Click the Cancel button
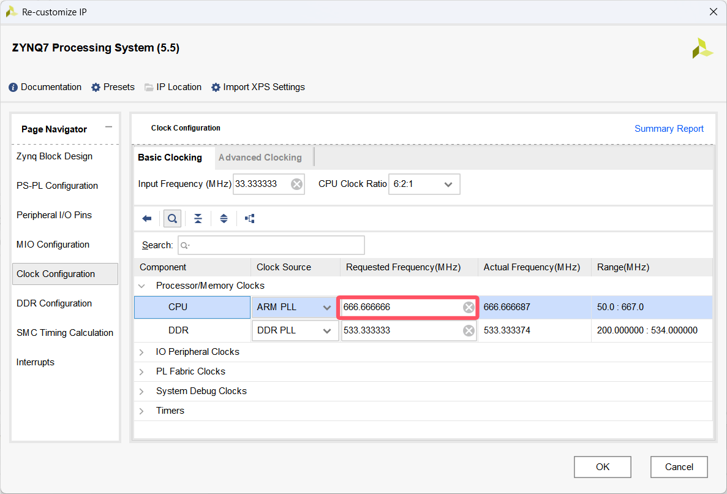The image size is (727, 494). pyautogui.click(x=679, y=466)
